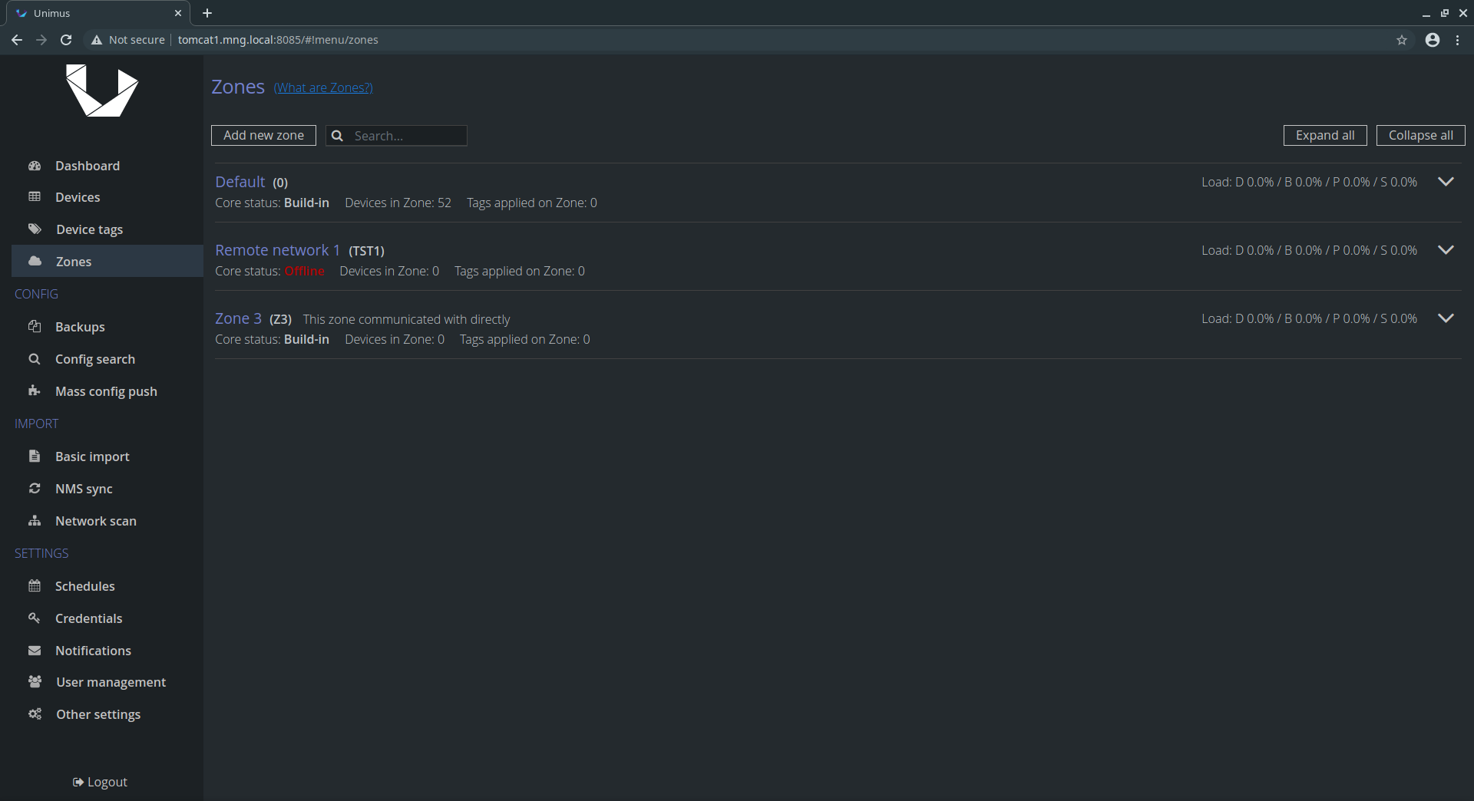Click the Network scan topology icon
The width and height of the screenshot is (1474, 801).
[35, 520]
